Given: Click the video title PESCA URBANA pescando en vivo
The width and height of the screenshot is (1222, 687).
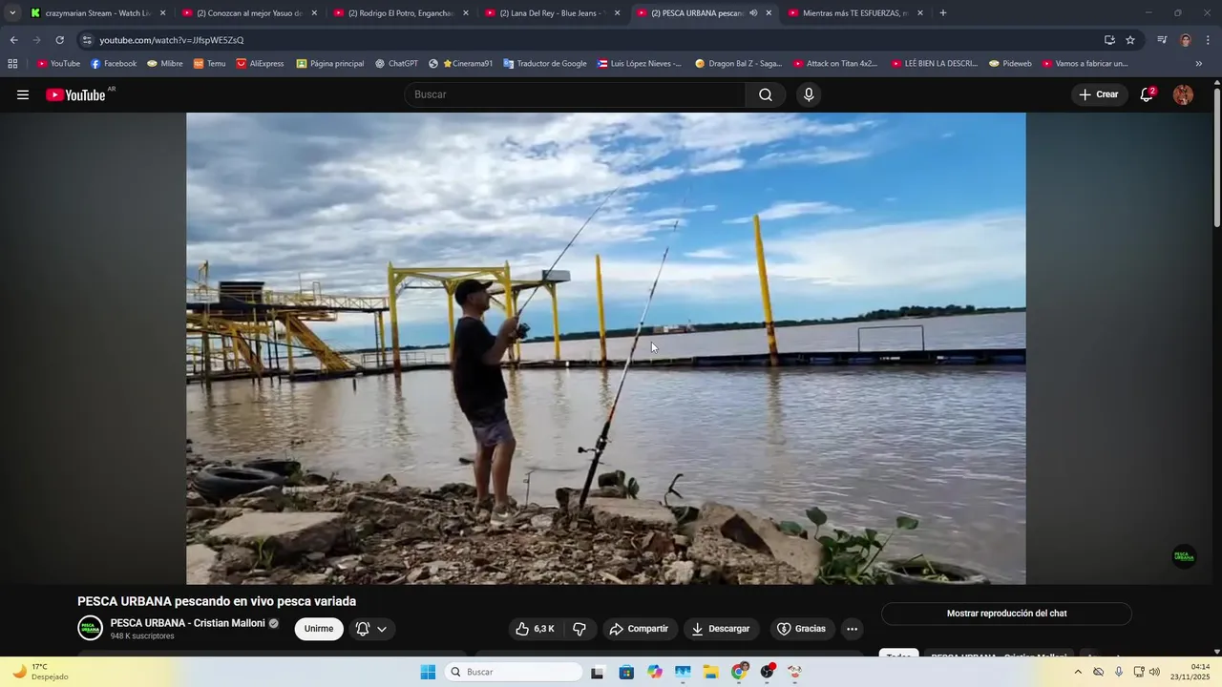Looking at the screenshot, I should coord(217,601).
